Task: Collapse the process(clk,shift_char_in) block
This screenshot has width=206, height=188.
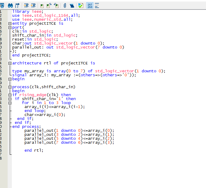Action: (10, 87)
